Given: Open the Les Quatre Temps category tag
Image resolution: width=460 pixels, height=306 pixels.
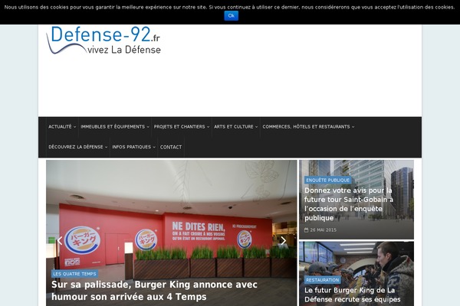Looking at the screenshot, I should tap(75, 274).
